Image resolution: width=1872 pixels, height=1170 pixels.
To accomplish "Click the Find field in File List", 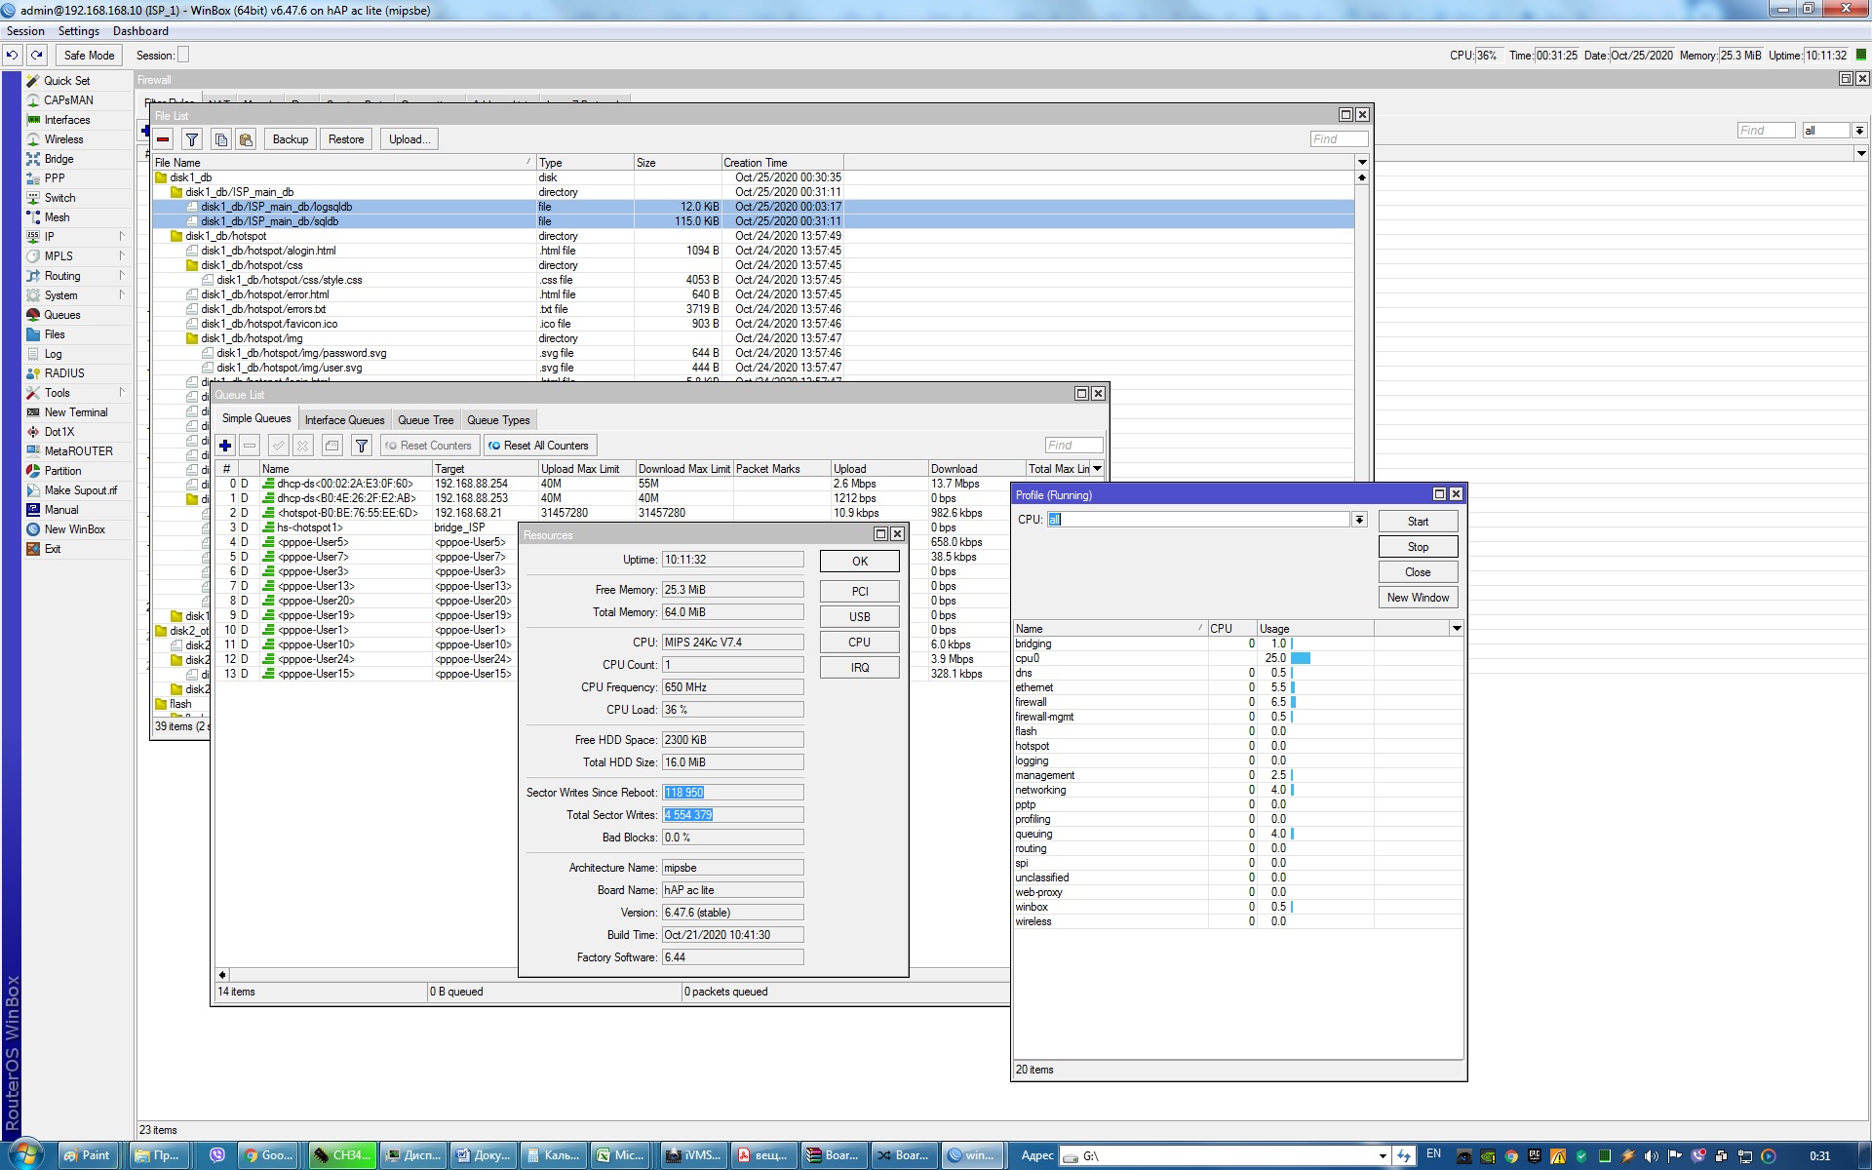I will (1339, 139).
